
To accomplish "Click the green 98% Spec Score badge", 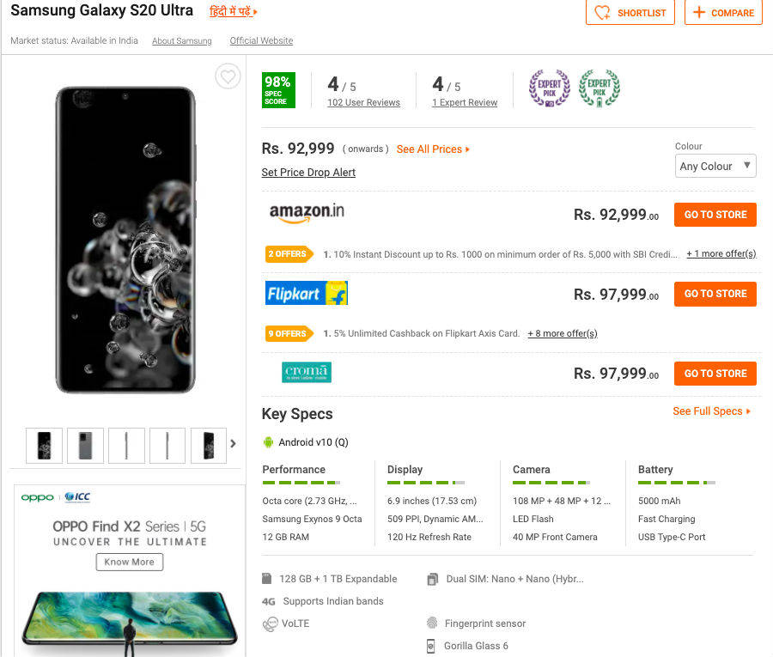I will 278,90.
